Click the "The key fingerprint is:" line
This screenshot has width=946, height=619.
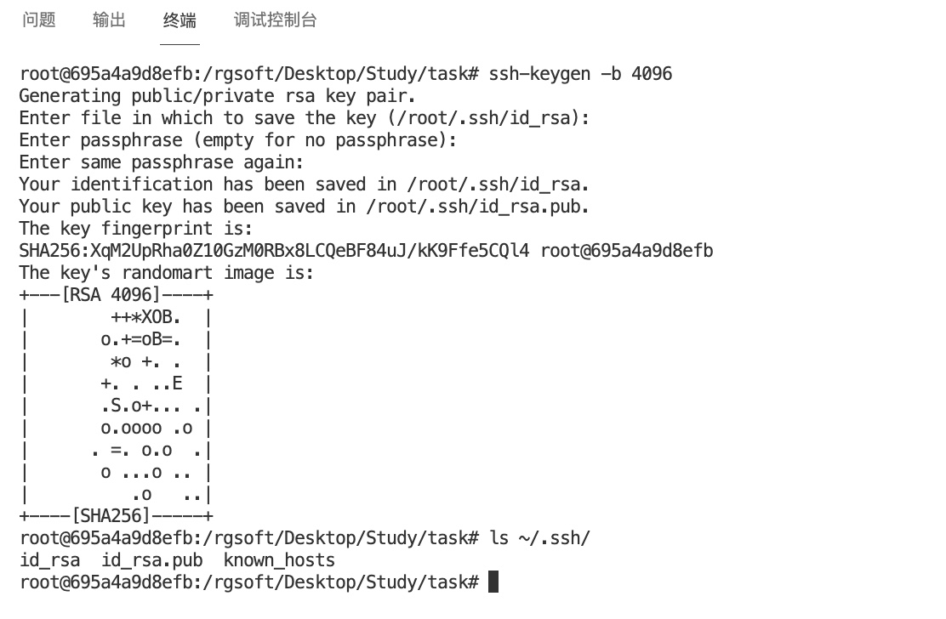click(135, 229)
